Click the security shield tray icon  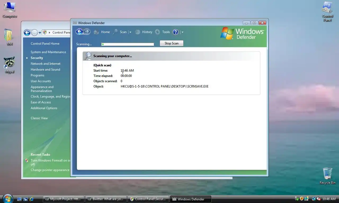[301, 199]
